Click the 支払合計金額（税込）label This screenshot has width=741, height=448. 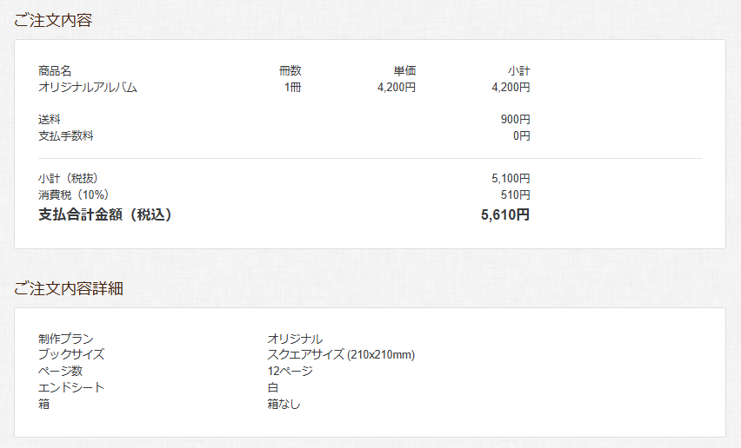pos(105,215)
